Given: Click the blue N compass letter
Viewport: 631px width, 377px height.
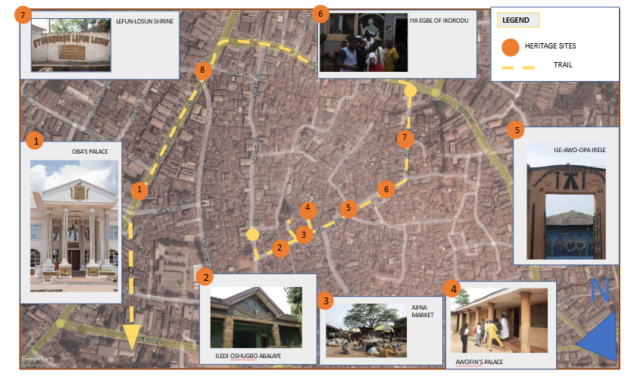Looking at the screenshot, I should (x=600, y=291).
